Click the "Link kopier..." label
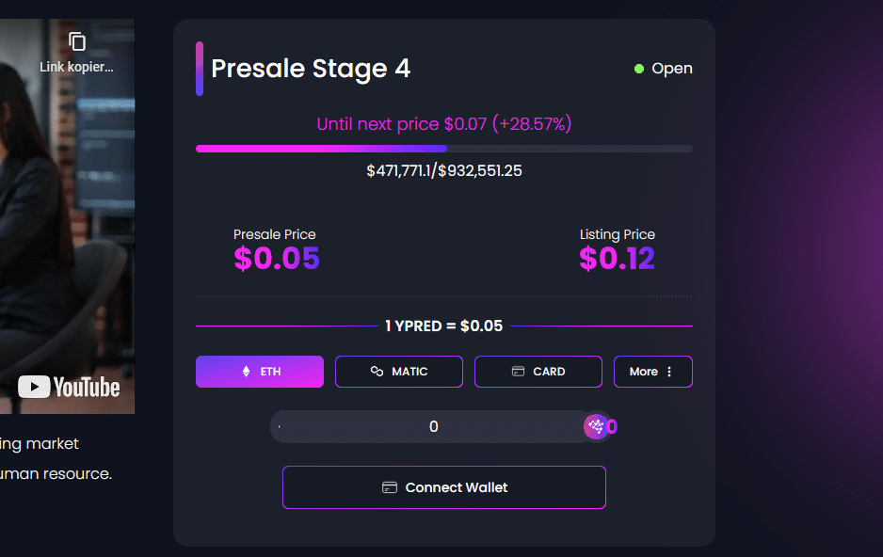Screen dimensions: 883x557 click(76, 67)
